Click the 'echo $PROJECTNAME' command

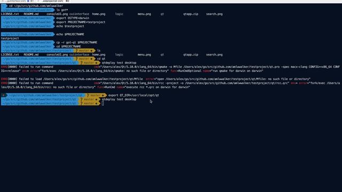pyautogui.click(x=70, y=34)
